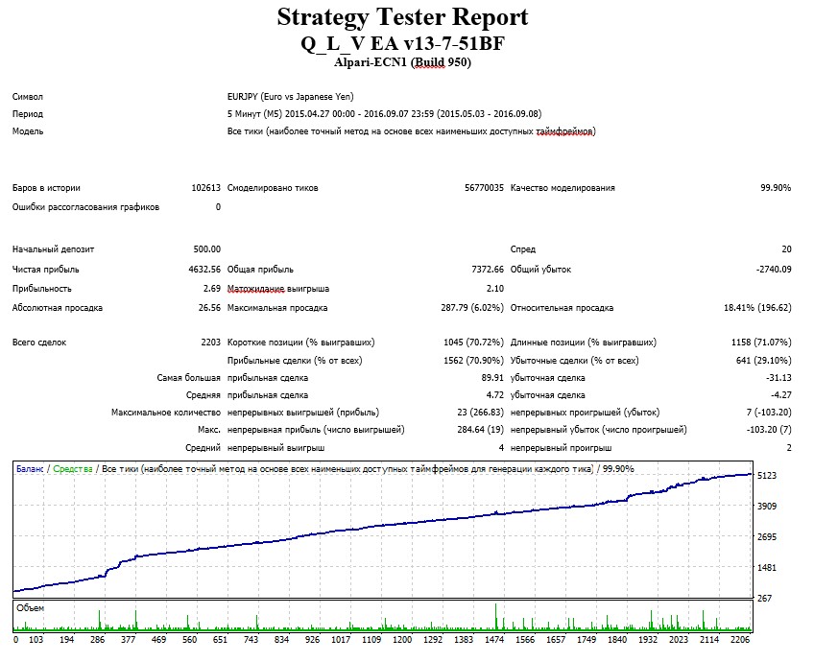Select gross loss value "-2740.09"
Screen dimensions: 814x662
(774, 270)
